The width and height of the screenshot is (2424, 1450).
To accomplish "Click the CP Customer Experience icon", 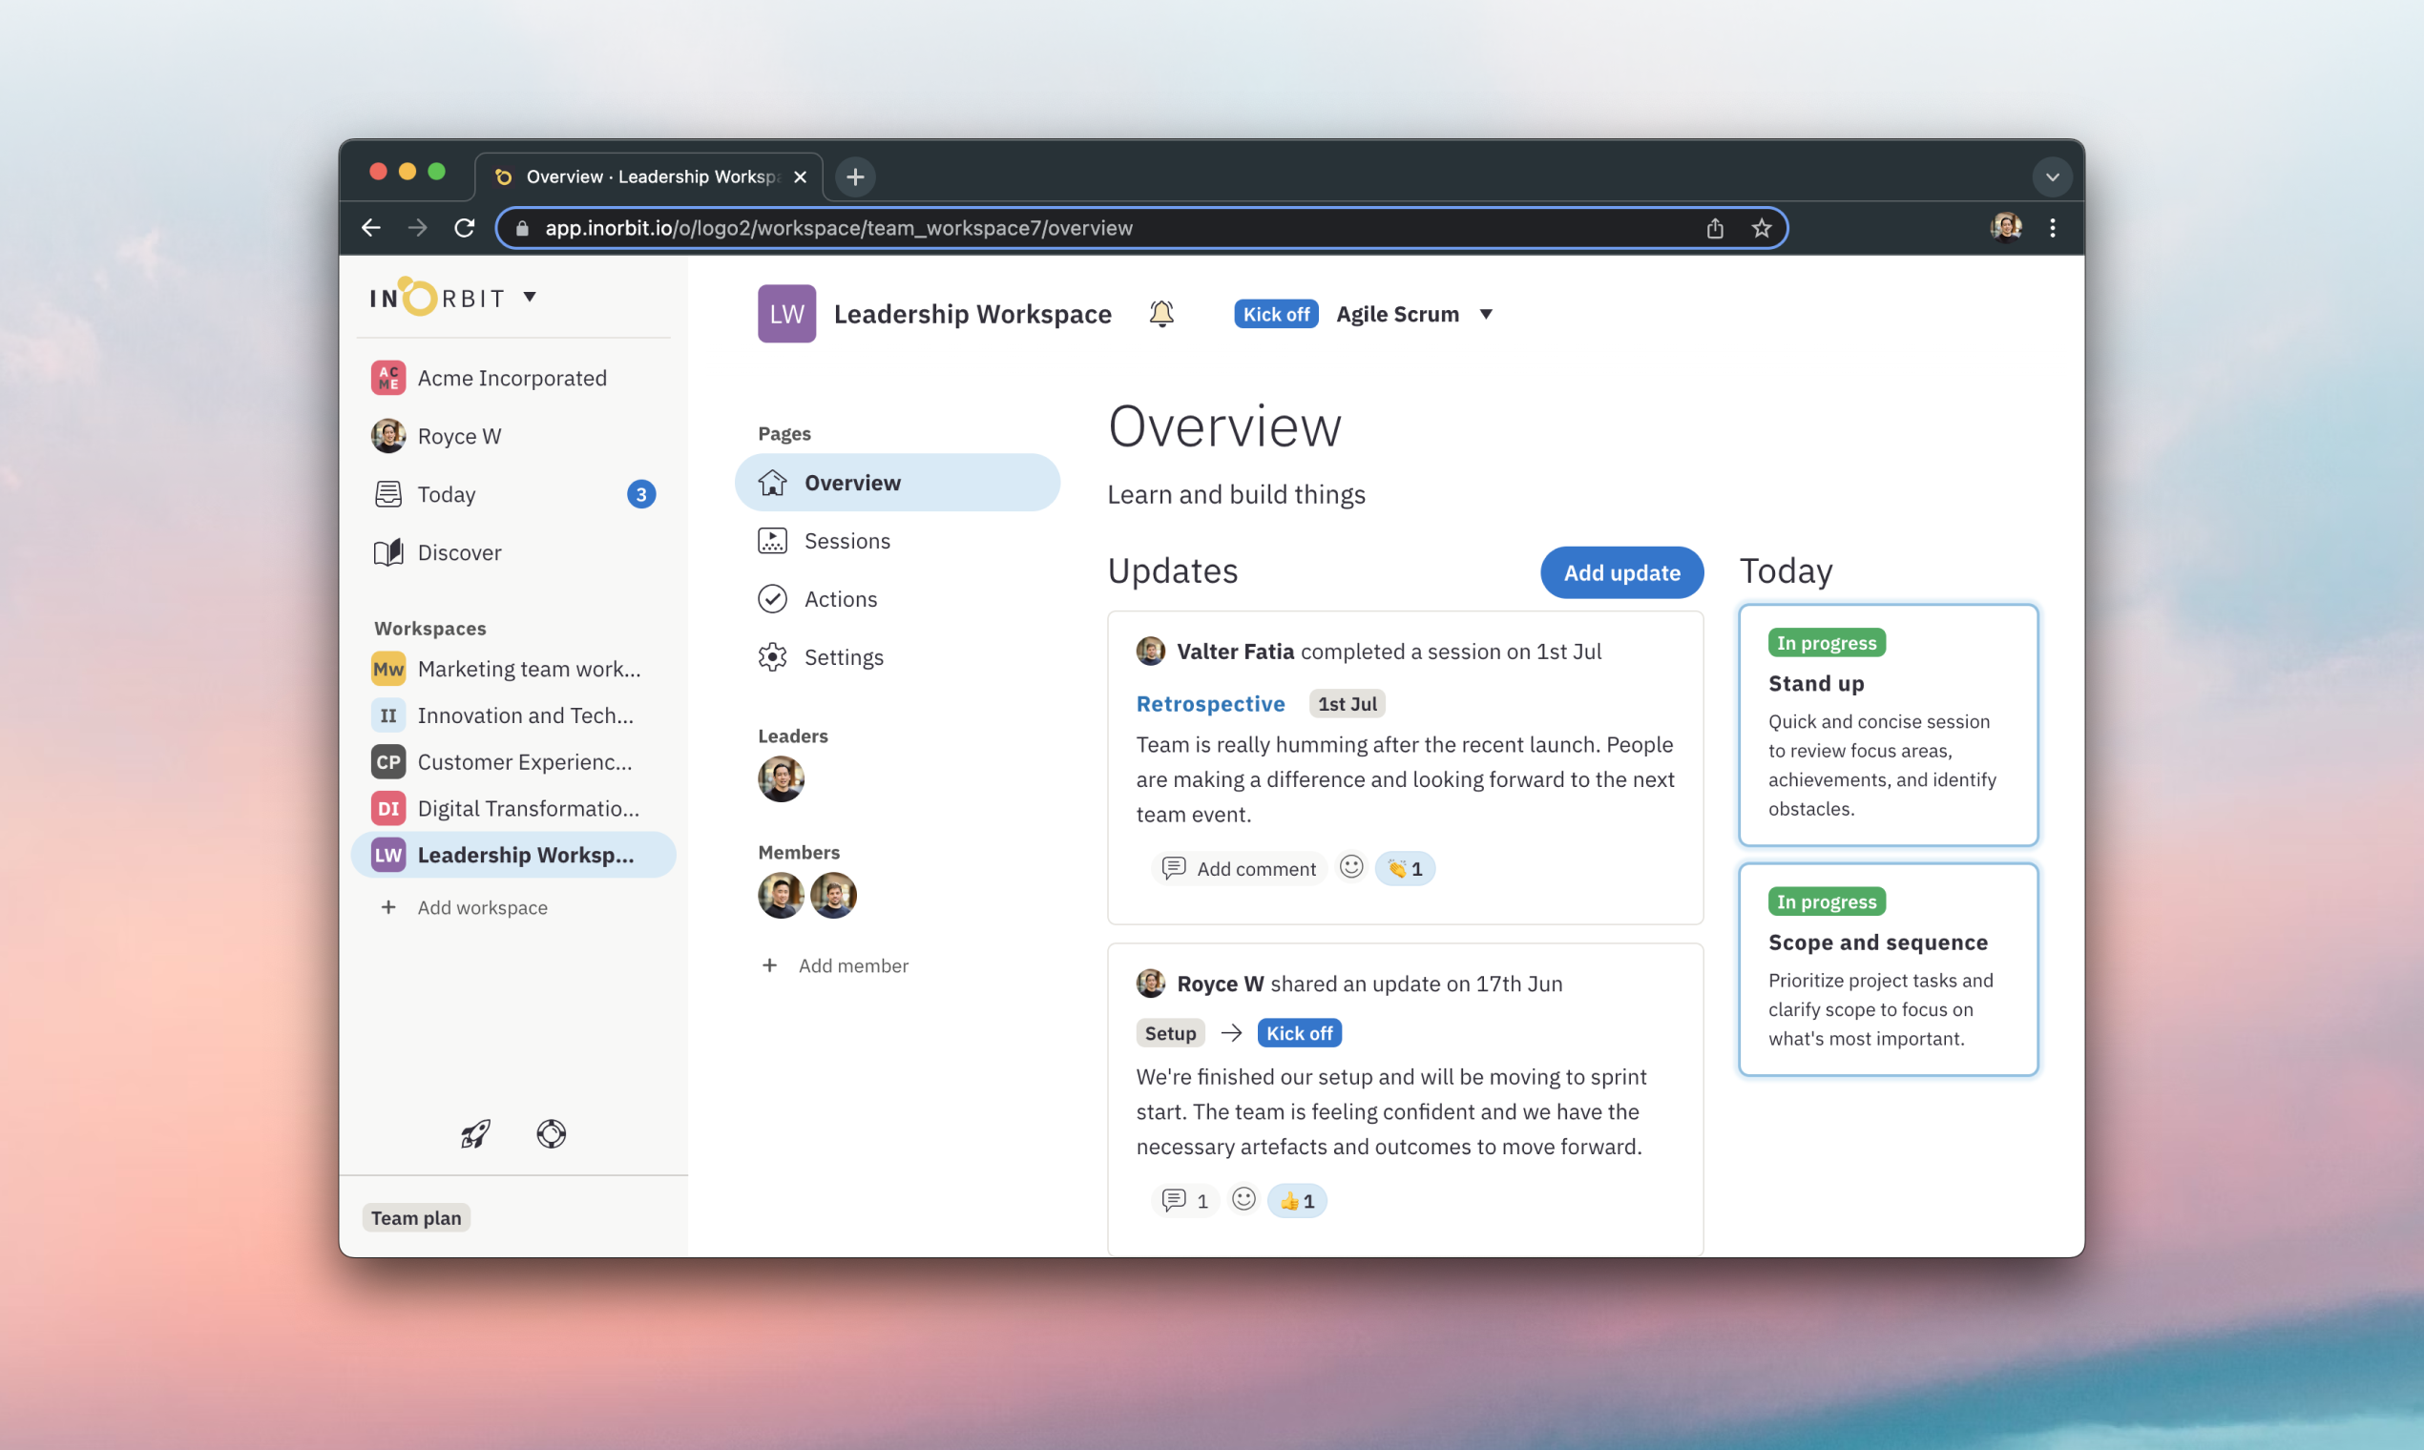I will point(388,762).
